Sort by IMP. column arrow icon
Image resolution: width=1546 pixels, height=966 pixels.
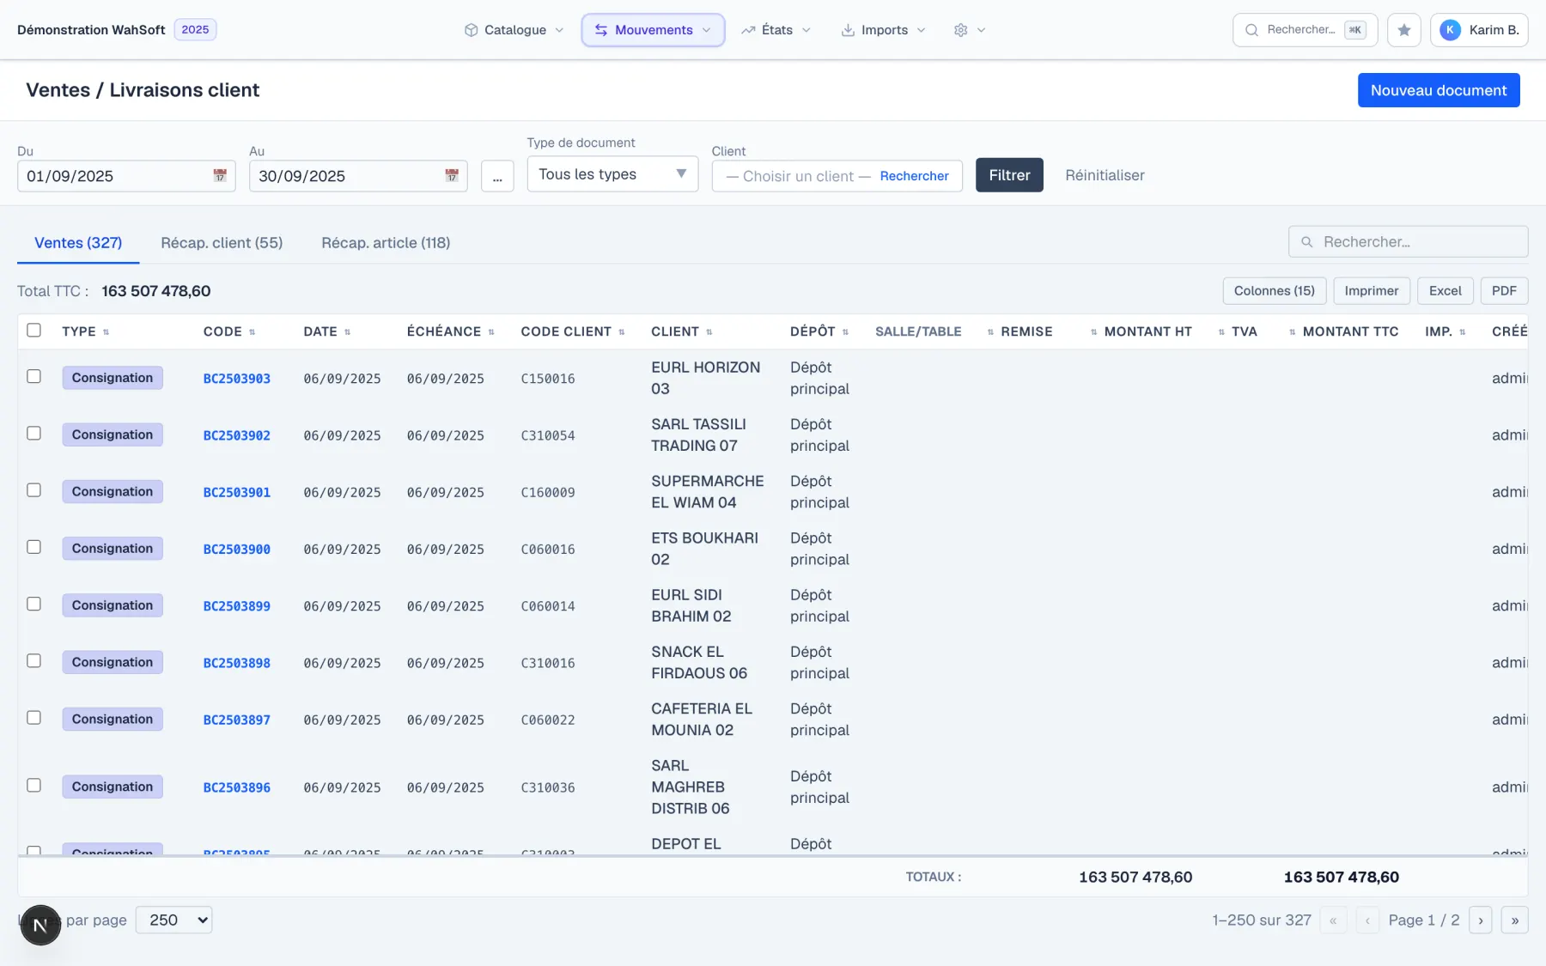click(x=1462, y=332)
